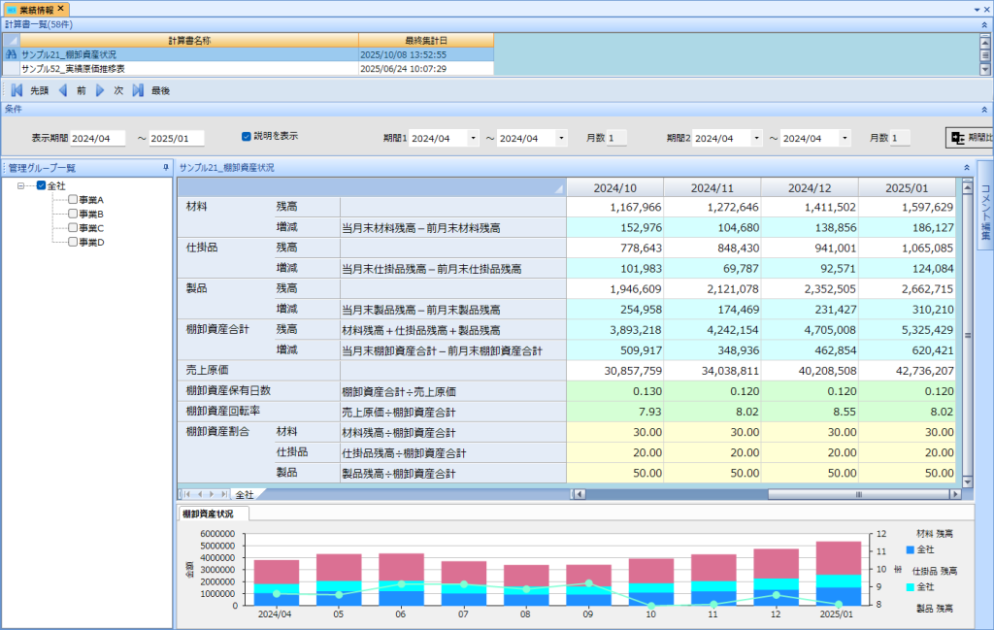Uncheck the 説明を表示 checkbox
The width and height of the screenshot is (994, 630).
246,136
